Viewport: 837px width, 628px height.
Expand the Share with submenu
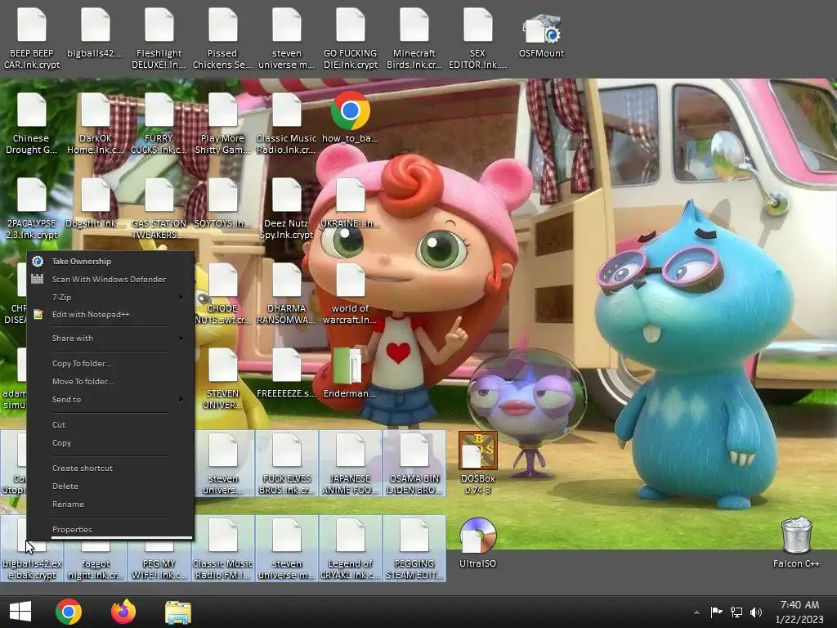[x=110, y=338]
